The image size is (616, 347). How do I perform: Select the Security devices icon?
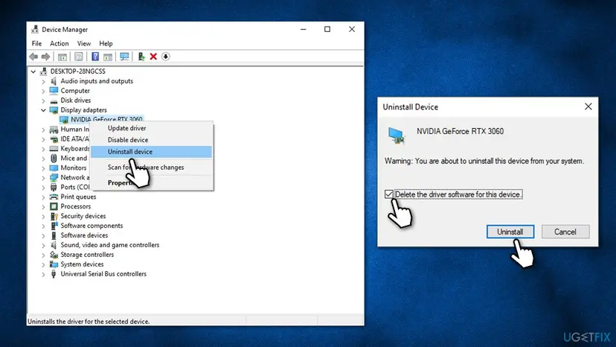click(54, 216)
